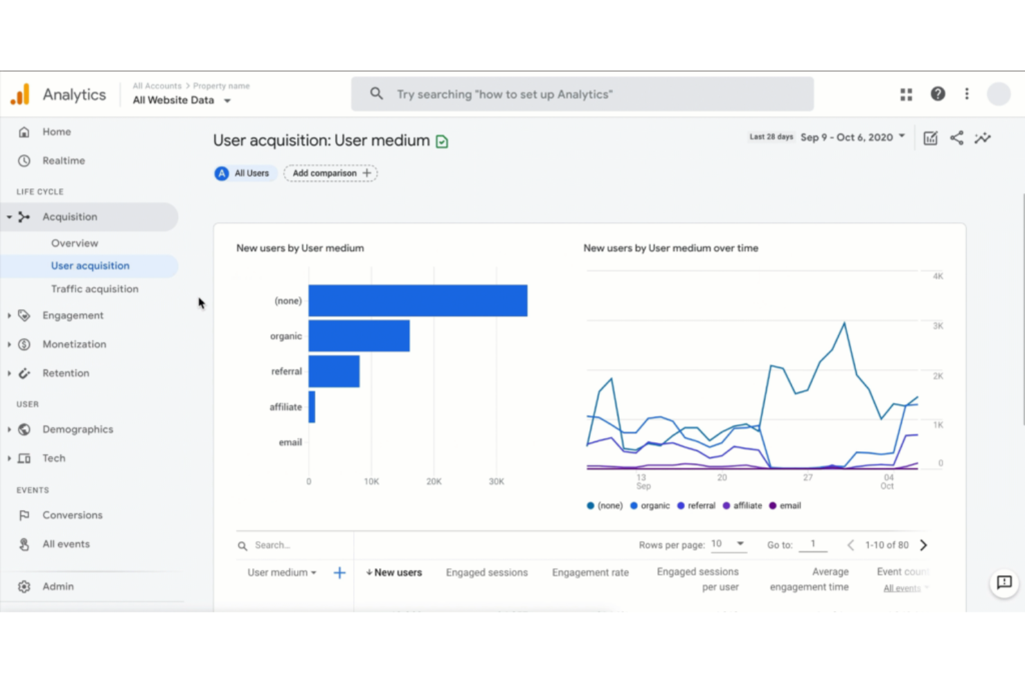
Task: Open the All events link under Event count
Action: (902, 588)
